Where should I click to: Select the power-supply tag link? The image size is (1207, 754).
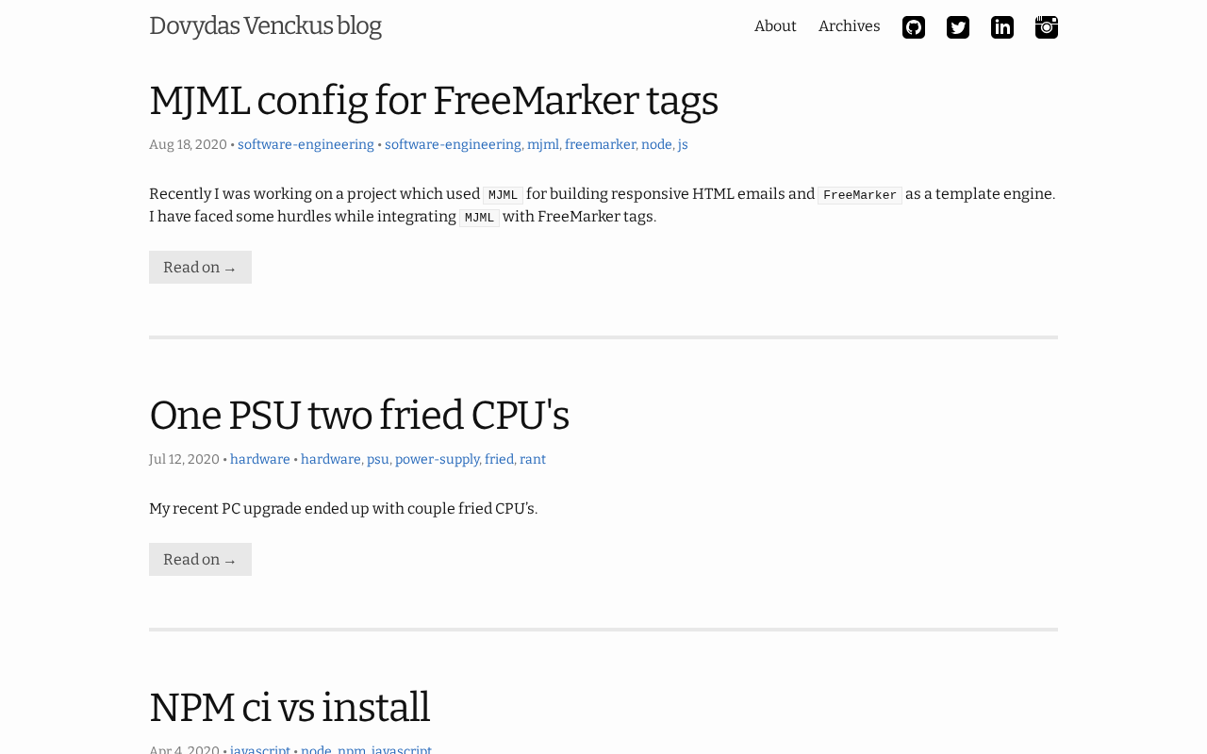pos(437,460)
